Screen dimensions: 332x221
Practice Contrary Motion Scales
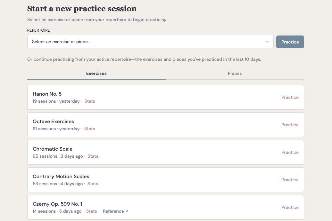(x=290, y=180)
